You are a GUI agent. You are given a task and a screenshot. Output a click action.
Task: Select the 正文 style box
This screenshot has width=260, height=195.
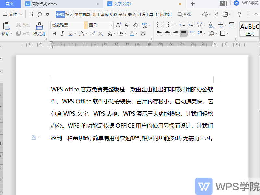click(250, 30)
